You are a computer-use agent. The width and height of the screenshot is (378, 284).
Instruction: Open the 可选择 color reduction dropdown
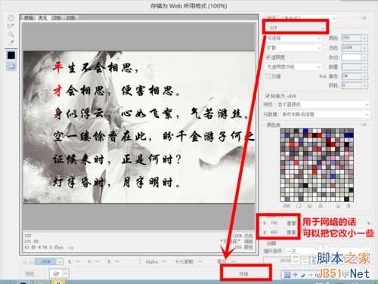(294, 39)
